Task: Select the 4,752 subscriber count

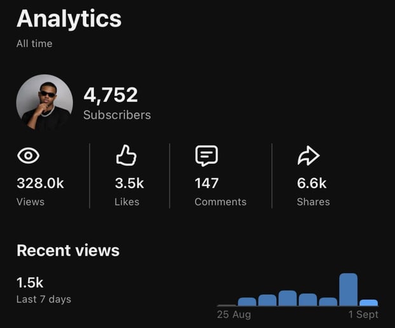Action: (110, 95)
